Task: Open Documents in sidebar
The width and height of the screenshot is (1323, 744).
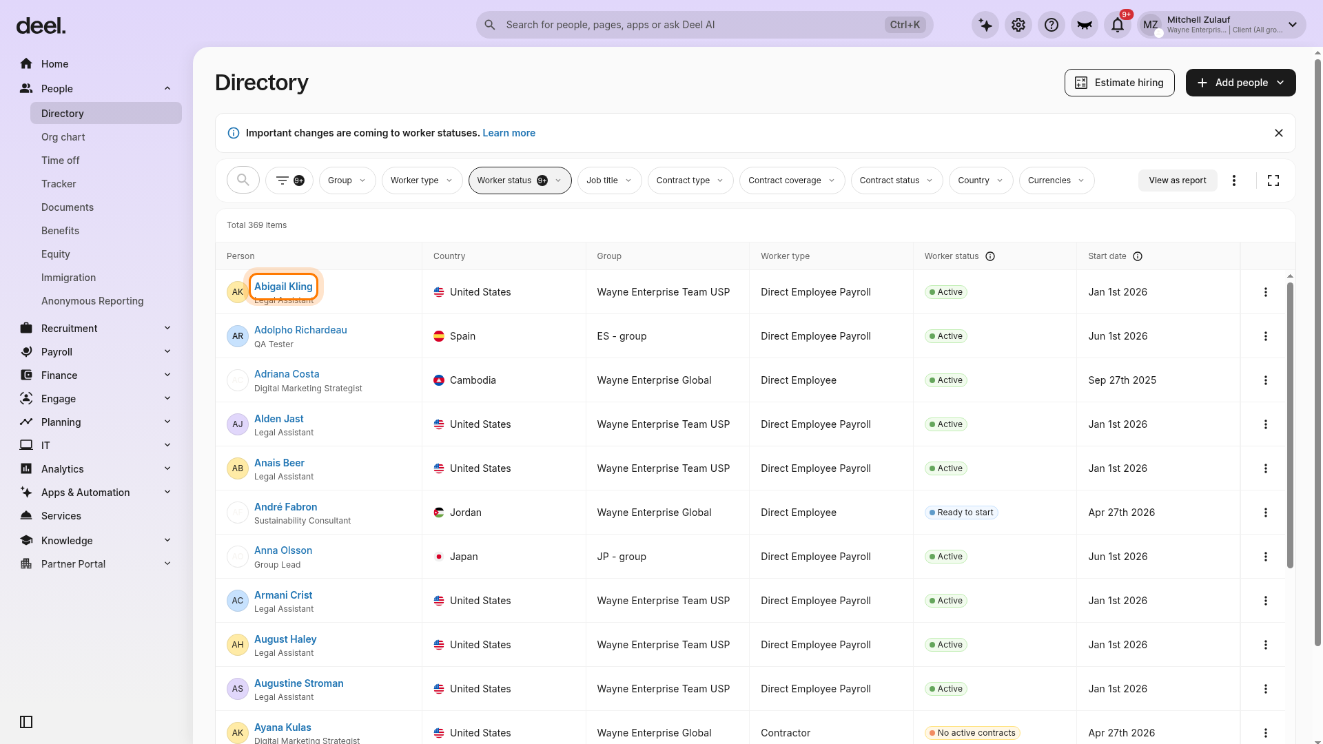Action: (68, 207)
